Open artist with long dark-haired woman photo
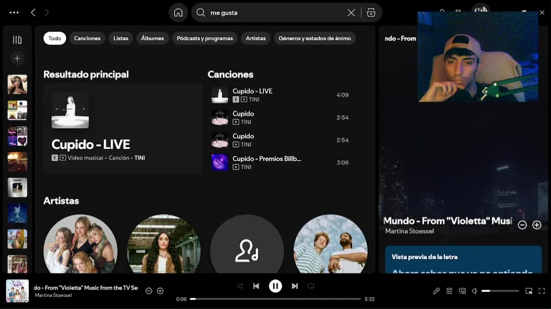The height and width of the screenshot is (309, 551). pyautogui.click(x=163, y=244)
